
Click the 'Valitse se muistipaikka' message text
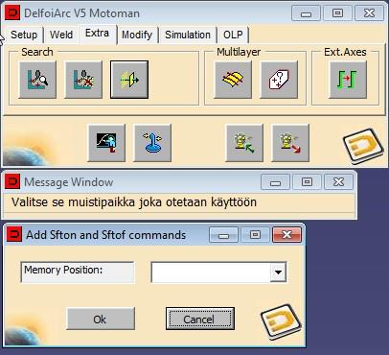134,202
